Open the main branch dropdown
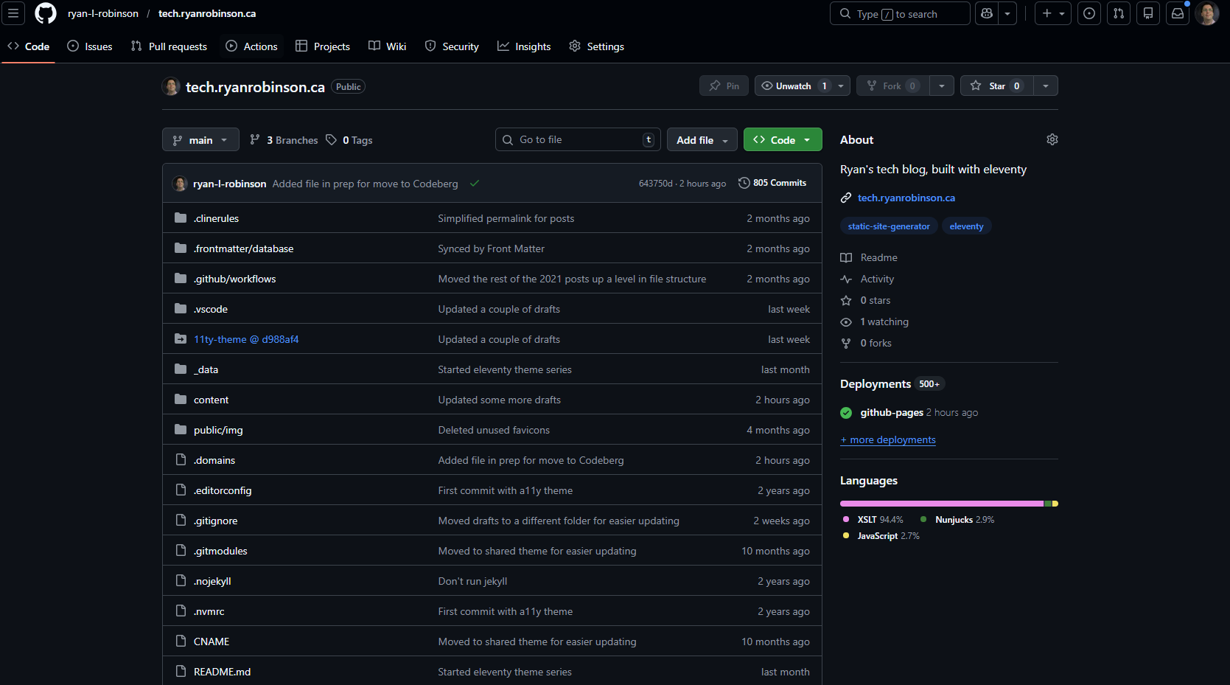This screenshot has height=685, width=1230. coord(200,139)
